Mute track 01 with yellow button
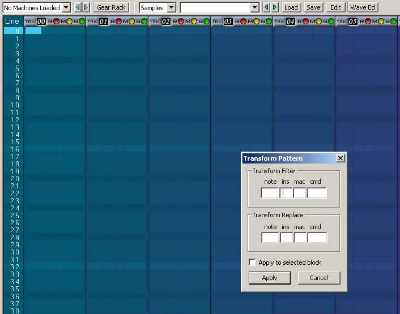Viewport: 400px width, 314px height. 131,21
